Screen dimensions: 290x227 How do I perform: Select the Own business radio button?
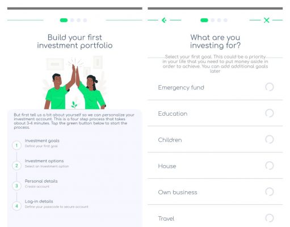(x=270, y=192)
